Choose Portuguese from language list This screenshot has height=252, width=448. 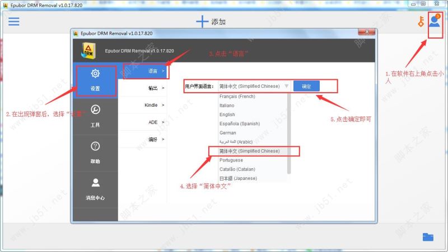click(x=253, y=160)
